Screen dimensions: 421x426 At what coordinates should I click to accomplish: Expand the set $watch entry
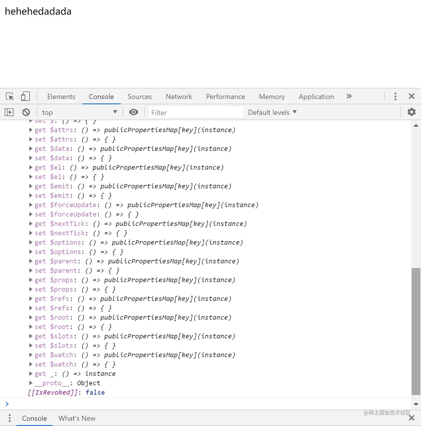coord(31,364)
